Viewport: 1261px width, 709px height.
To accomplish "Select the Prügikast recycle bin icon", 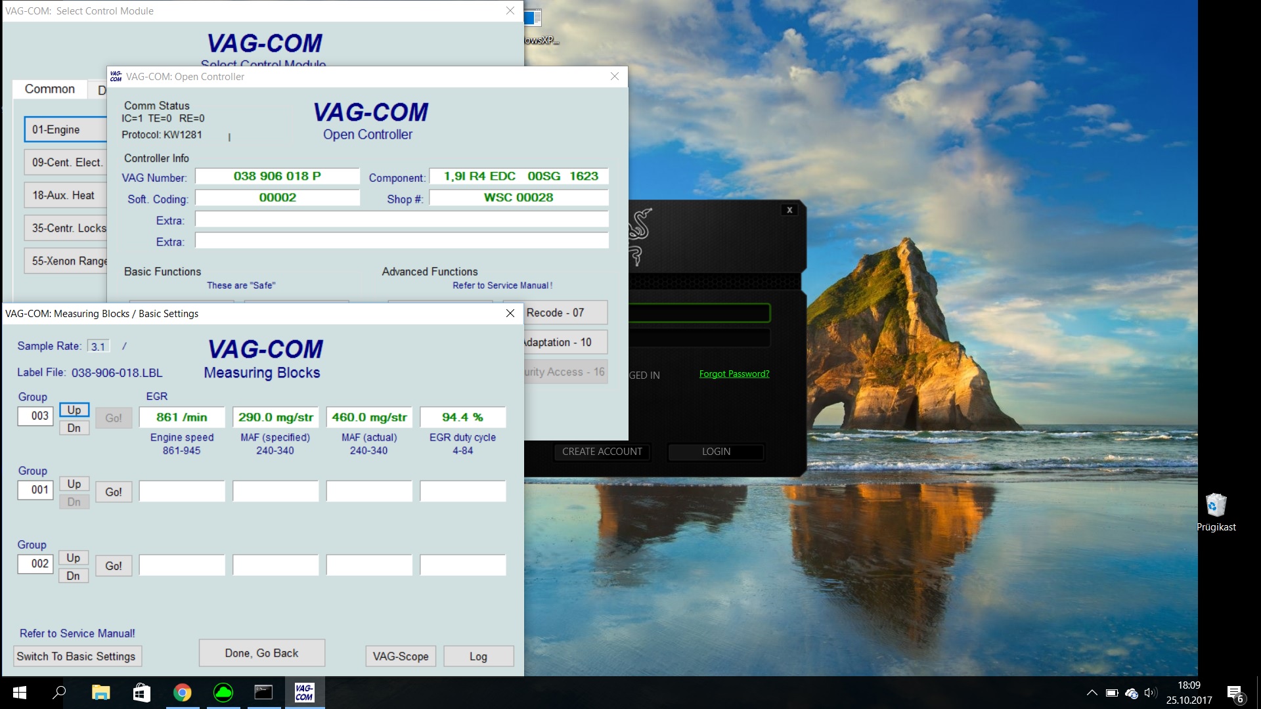I will (1216, 513).
